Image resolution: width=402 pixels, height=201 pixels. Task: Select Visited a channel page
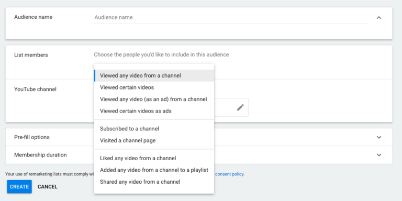click(154, 140)
